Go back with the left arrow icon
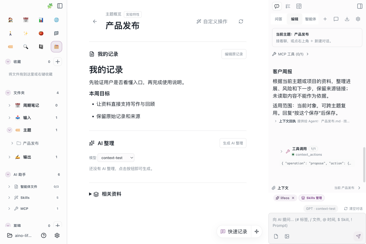This screenshot has height=244, width=366. pyautogui.click(x=95, y=22)
